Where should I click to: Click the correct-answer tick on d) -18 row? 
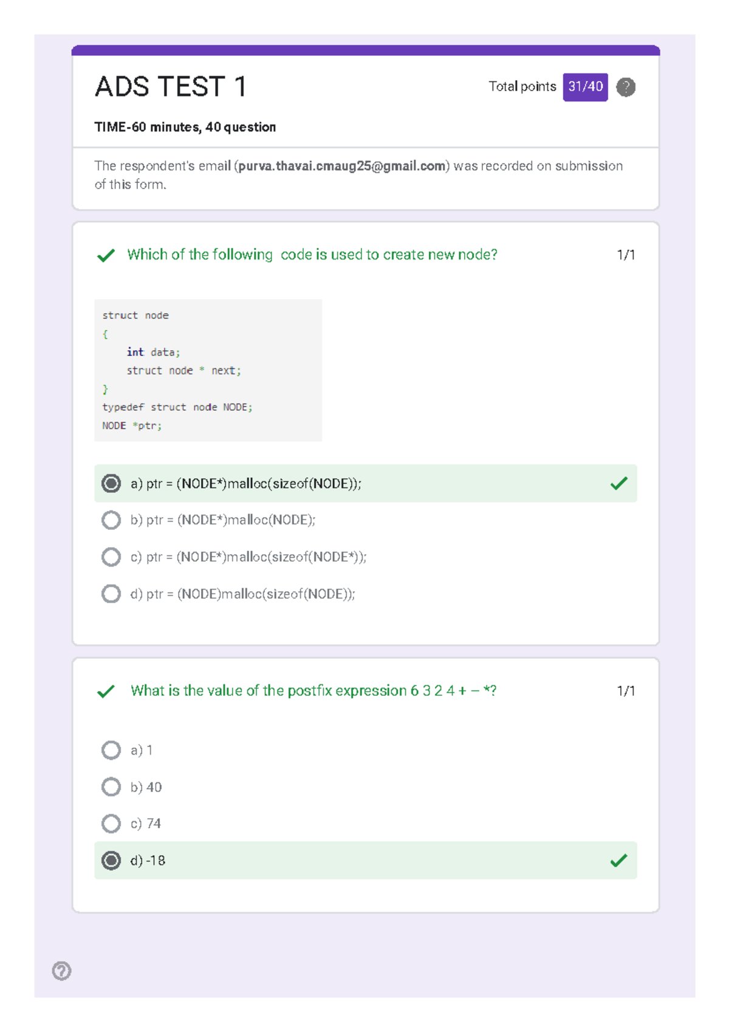point(618,861)
